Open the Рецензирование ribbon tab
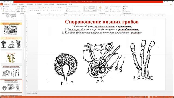174x98 pixels. 62,4
